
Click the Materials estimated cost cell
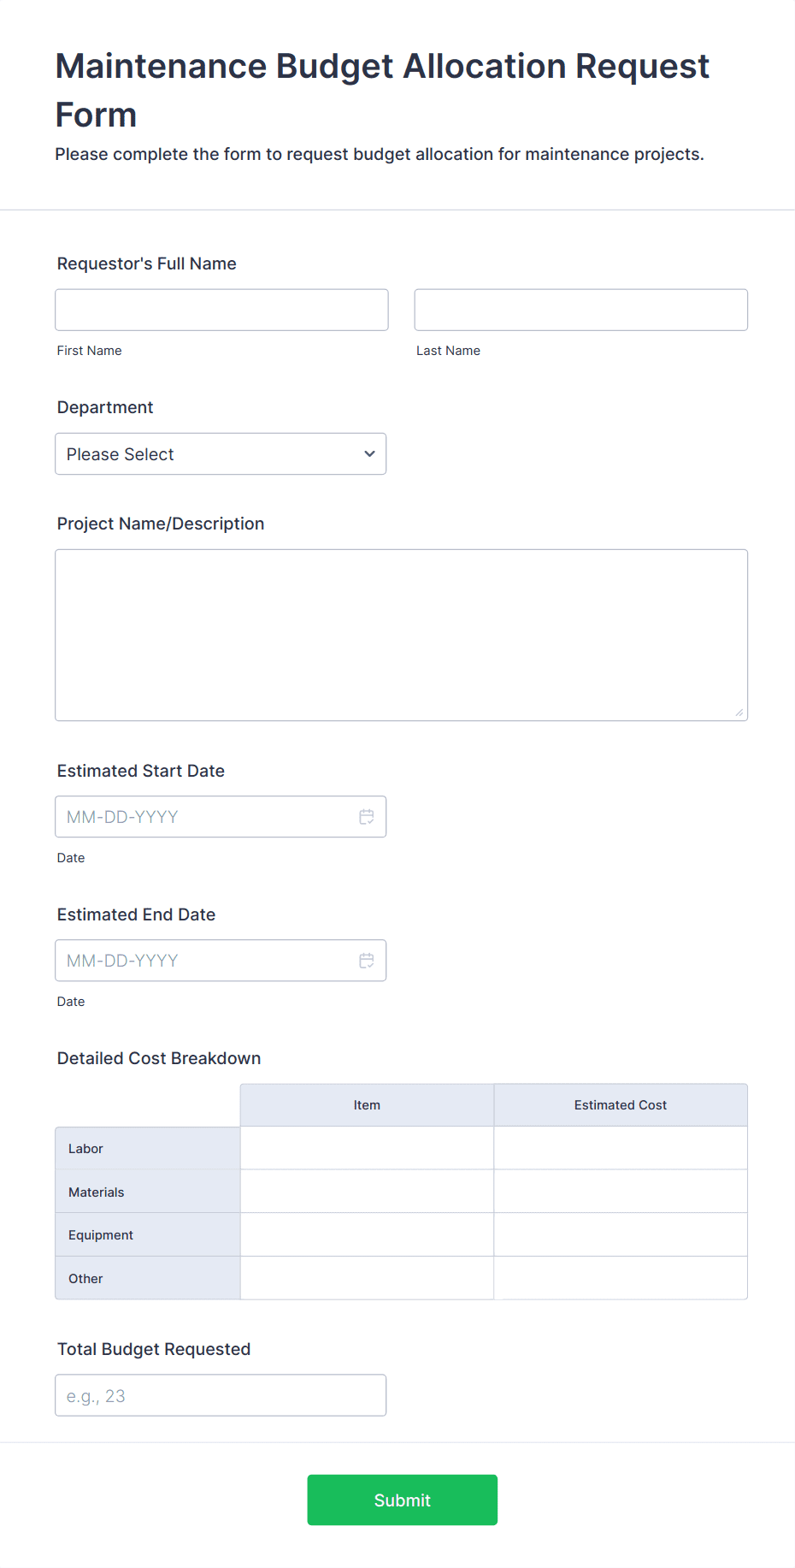coord(621,1191)
